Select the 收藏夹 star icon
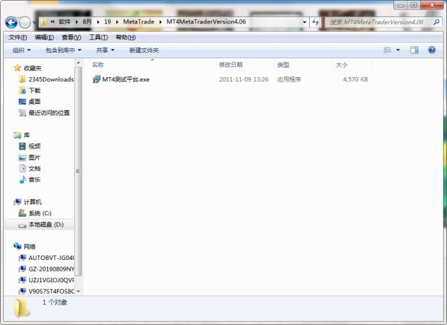The width and height of the screenshot is (447, 325). point(17,68)
